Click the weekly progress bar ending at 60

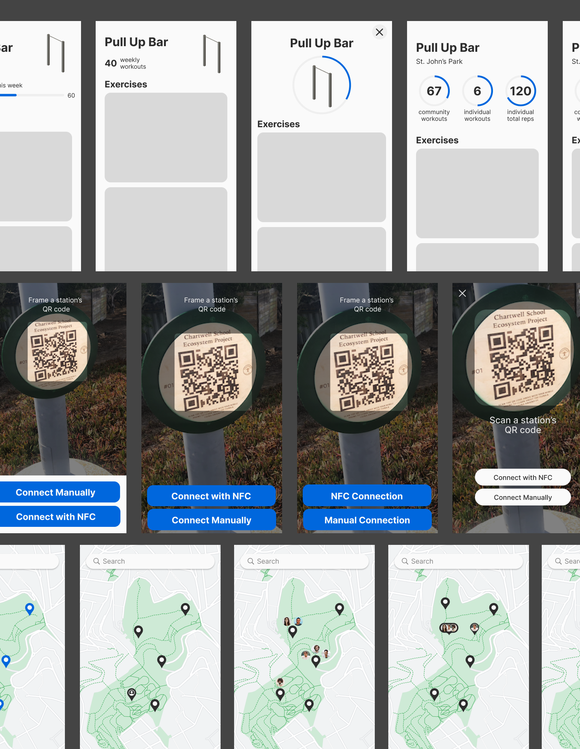(32, 95)
